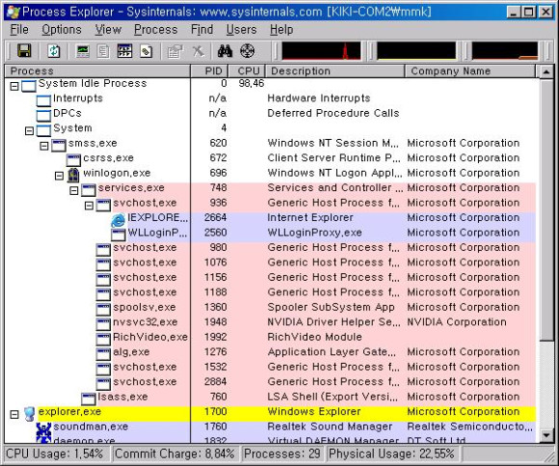Select the alg.exe process row
The image size is (559, 466).
coord(270,352)
